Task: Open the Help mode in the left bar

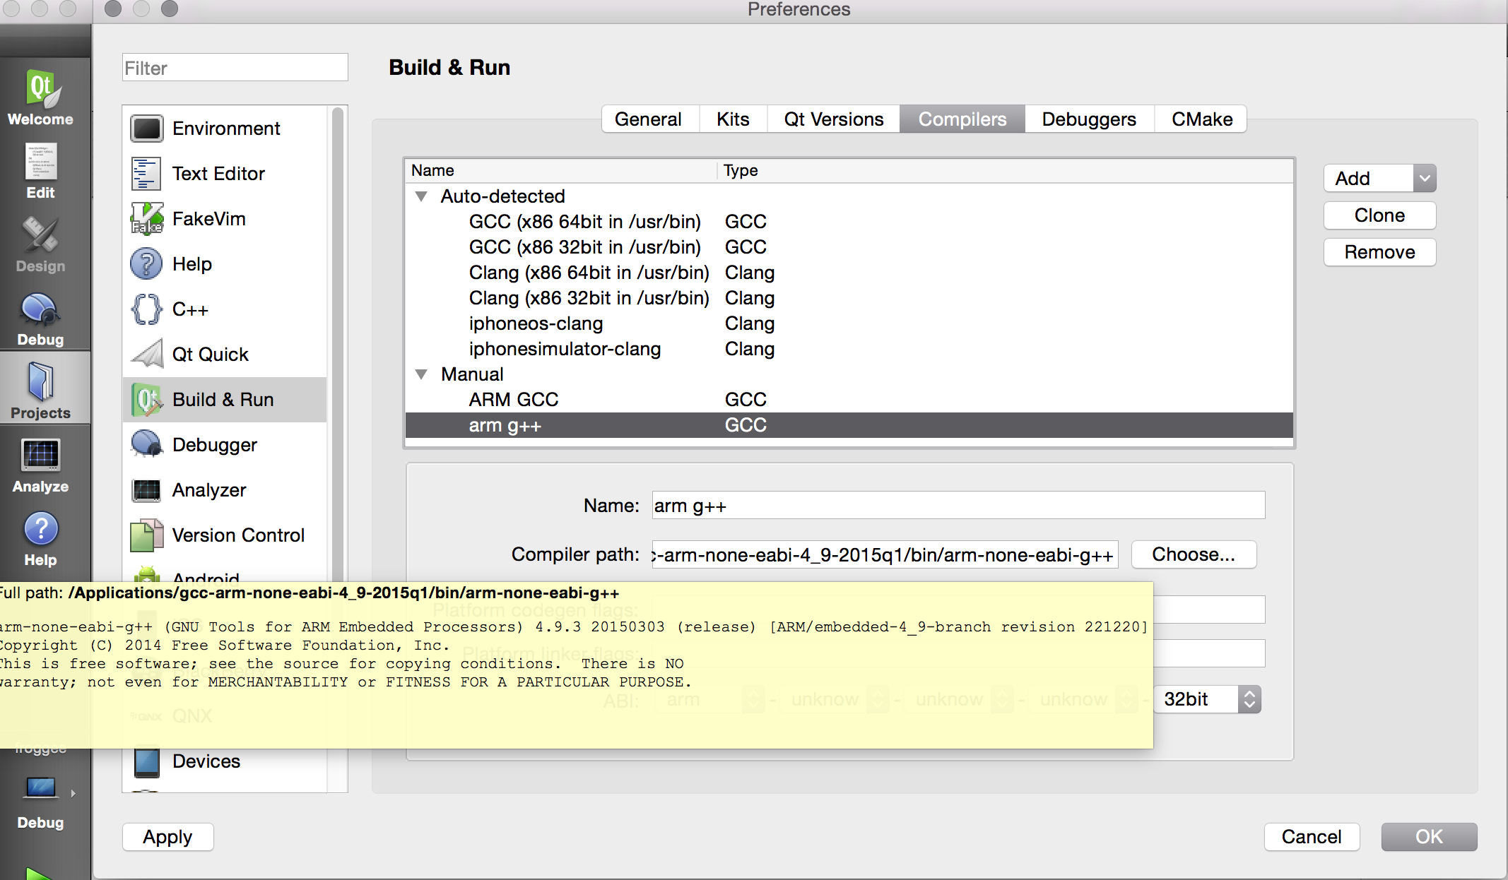Action: point(40,539)
